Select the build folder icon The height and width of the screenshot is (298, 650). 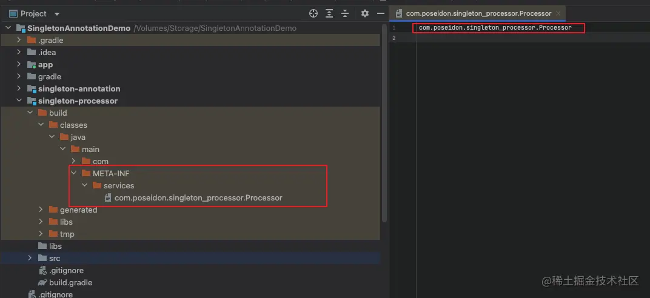(42, 113)
